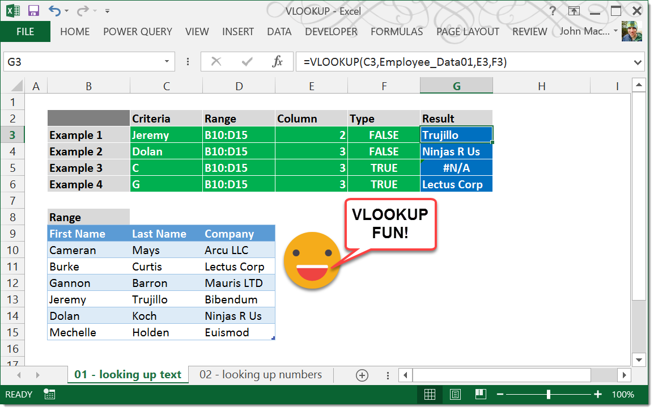Open the REVIEW tab
654x410 pixels.
coord(530,32)
